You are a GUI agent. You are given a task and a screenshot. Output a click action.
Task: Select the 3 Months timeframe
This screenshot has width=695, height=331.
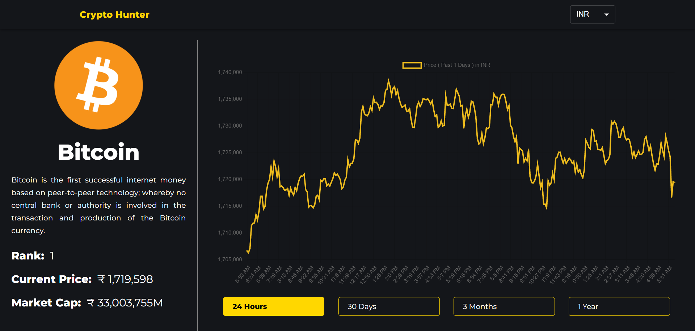tap(504, 306)
